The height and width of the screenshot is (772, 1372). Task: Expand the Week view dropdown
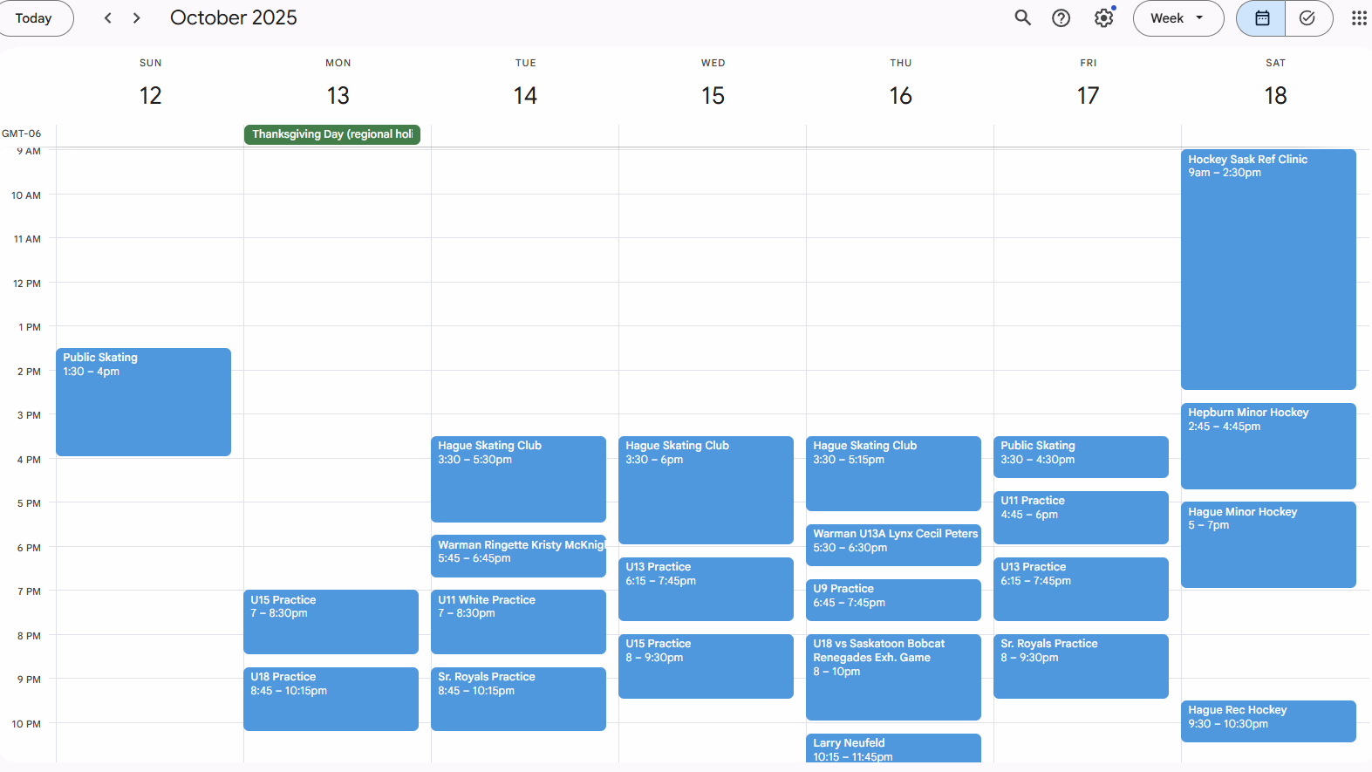point(1177,17)
